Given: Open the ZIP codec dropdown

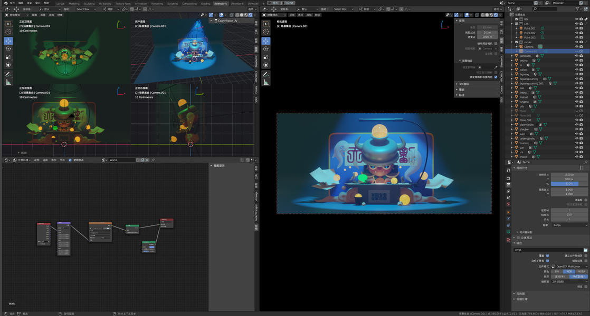Looking at the screenshot, I should [x=569, y=281].
